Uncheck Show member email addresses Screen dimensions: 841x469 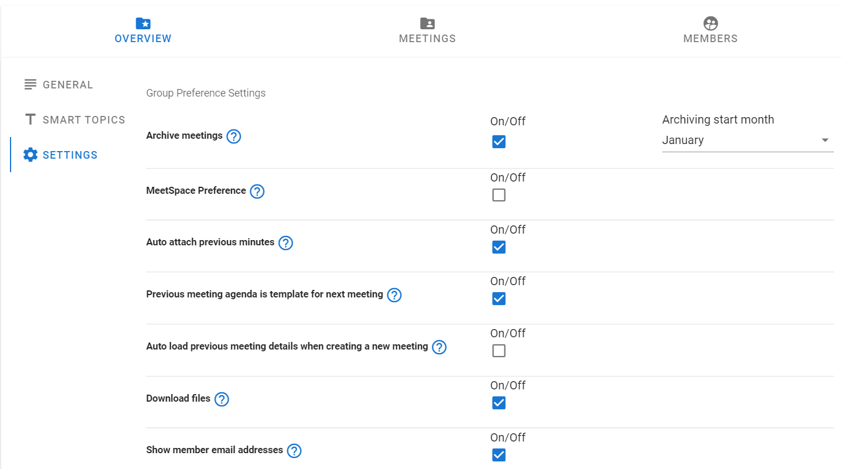click(499, 455)
